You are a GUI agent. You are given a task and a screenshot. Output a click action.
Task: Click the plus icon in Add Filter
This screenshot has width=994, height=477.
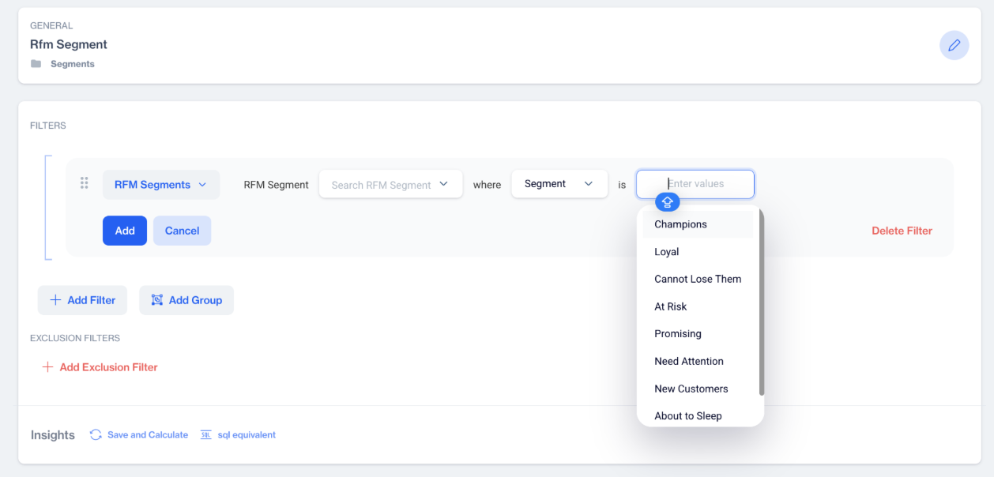pyautogui.click(x=55, y=300)
